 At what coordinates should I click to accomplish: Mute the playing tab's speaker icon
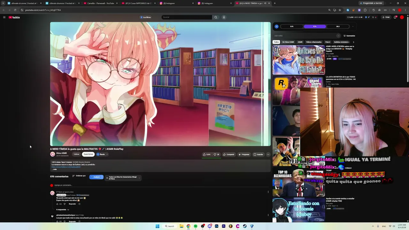click(265, 3)
